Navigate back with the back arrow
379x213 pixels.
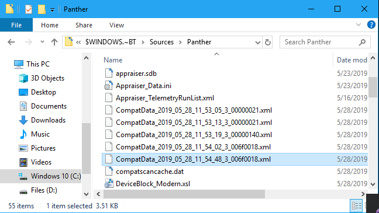[x=11, y=42]
